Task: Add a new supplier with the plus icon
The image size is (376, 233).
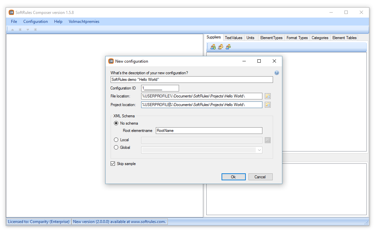Action: 213,47
